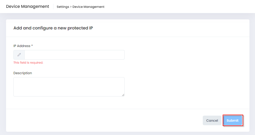
Task: Click the empty footer area left of Cancel
Action: click(x=110, y=120)
